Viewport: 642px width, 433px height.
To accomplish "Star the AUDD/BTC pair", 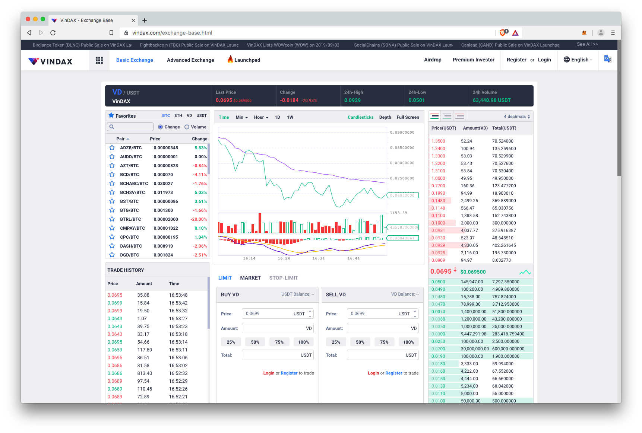I will click(112, 157).
